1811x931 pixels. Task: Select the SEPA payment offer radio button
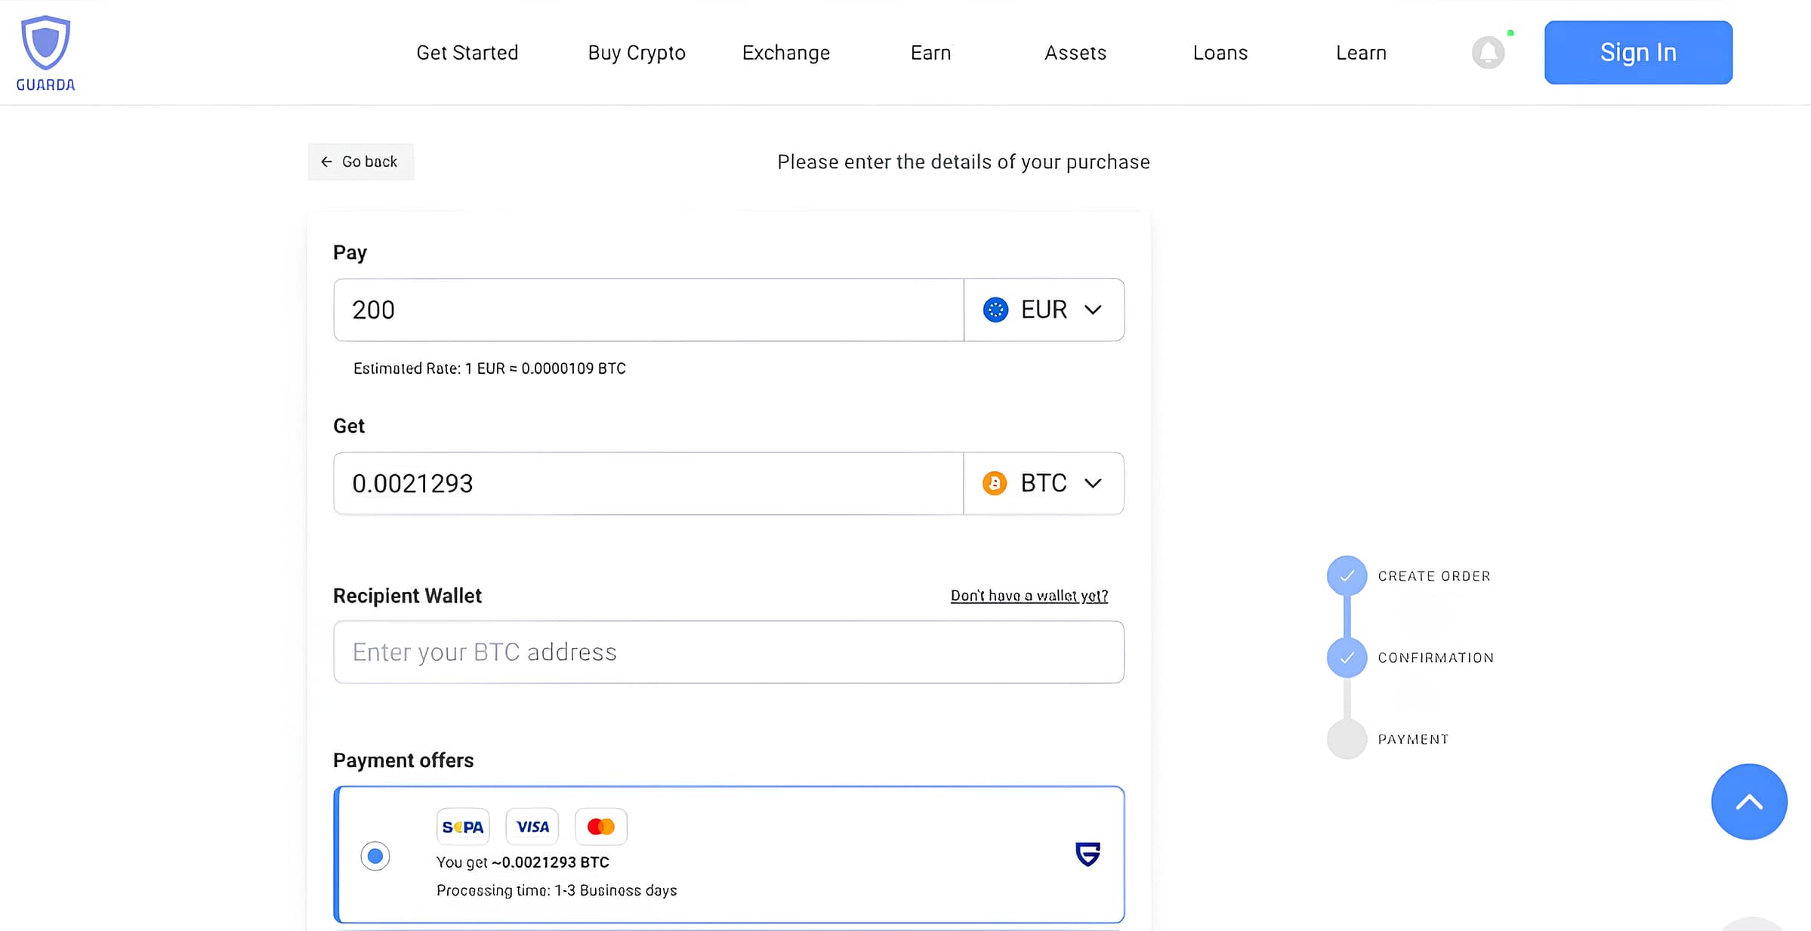click(375, 856)
